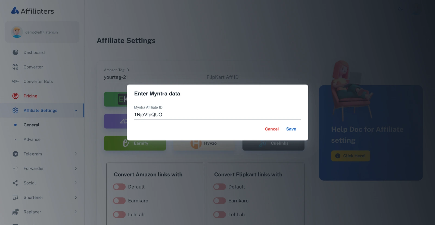This screenshot has height=225, width=435.
Task: Toggle Amazon LehLah switch
Action: tap(119, 214)
